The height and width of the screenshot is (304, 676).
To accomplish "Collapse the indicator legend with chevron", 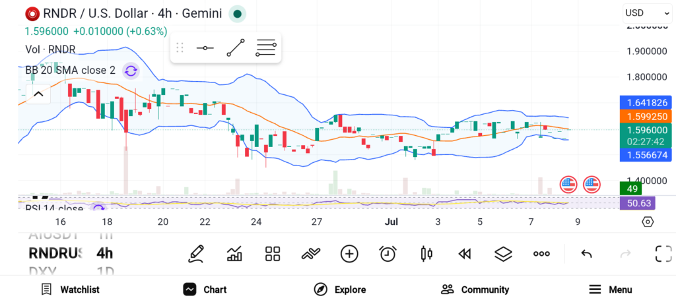I will (x=38, y=94).
